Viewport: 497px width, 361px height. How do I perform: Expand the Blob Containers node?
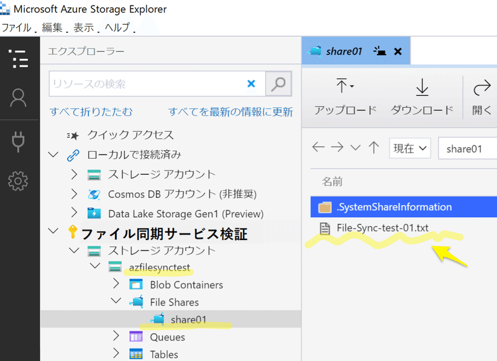[116, 283]
